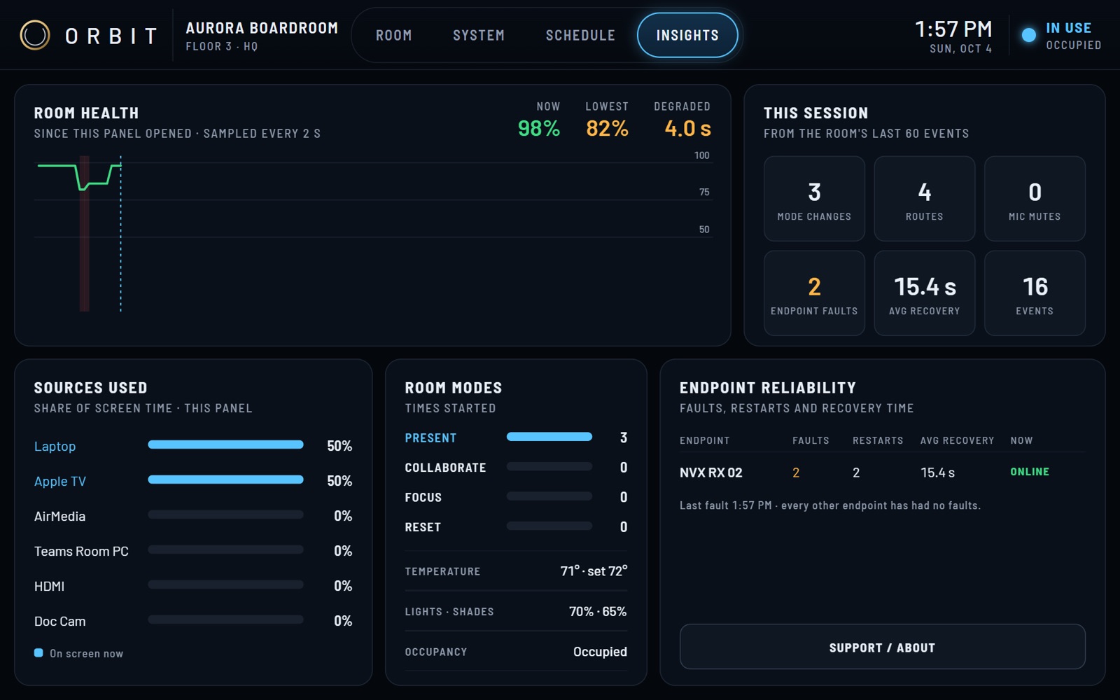Click the HDMI source label

pyautogui.click(x=49, y=586)
